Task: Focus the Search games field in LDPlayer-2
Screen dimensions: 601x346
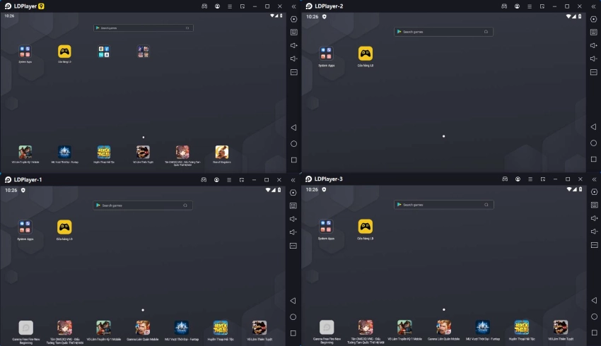Action: [443, 32]
